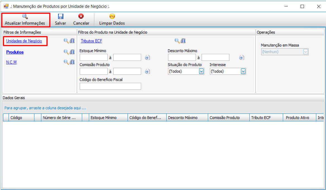The width and height of the screenshot is (326, 190).
Task: Click clear filter icon beside N.C.M
Action: click(x=72, y=62)
